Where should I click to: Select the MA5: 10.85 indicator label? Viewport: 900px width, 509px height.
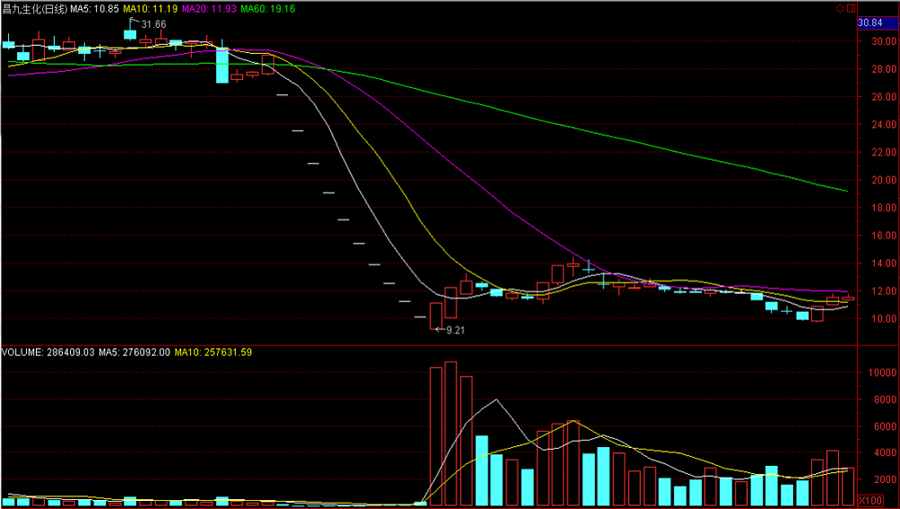click(x=94, y=9)
